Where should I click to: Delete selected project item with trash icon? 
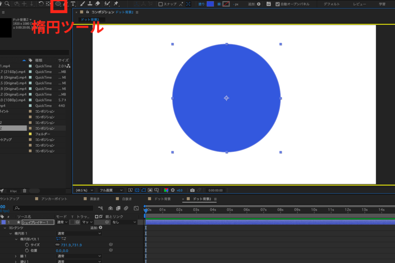coord(25,191)
